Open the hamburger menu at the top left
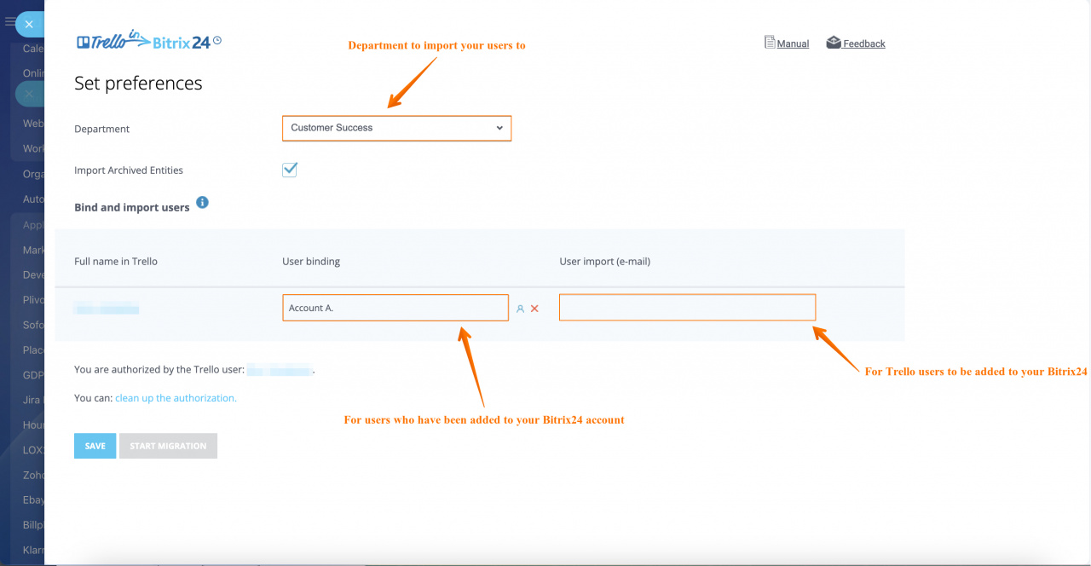This screenshot has width=1091, height=566. pyautogui.click(x=10, y=23)
